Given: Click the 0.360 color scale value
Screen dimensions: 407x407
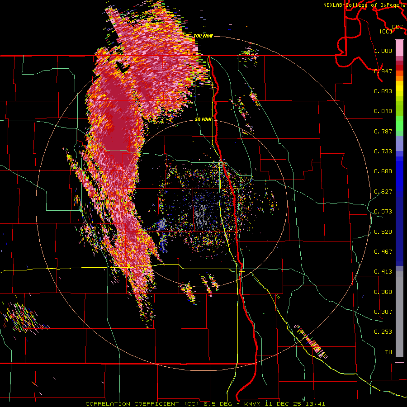Looking at the screenshot, I should pyautogui.click(x=383, y=292).
